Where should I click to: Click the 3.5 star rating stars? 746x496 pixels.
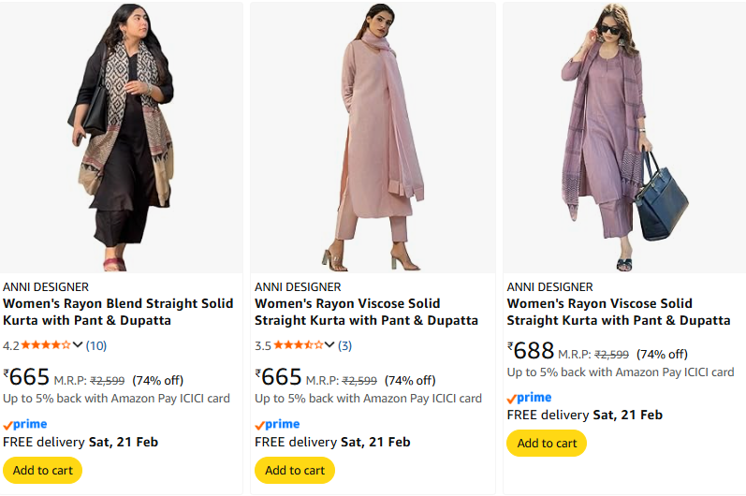pyautogui.click(x=298, y=345)
